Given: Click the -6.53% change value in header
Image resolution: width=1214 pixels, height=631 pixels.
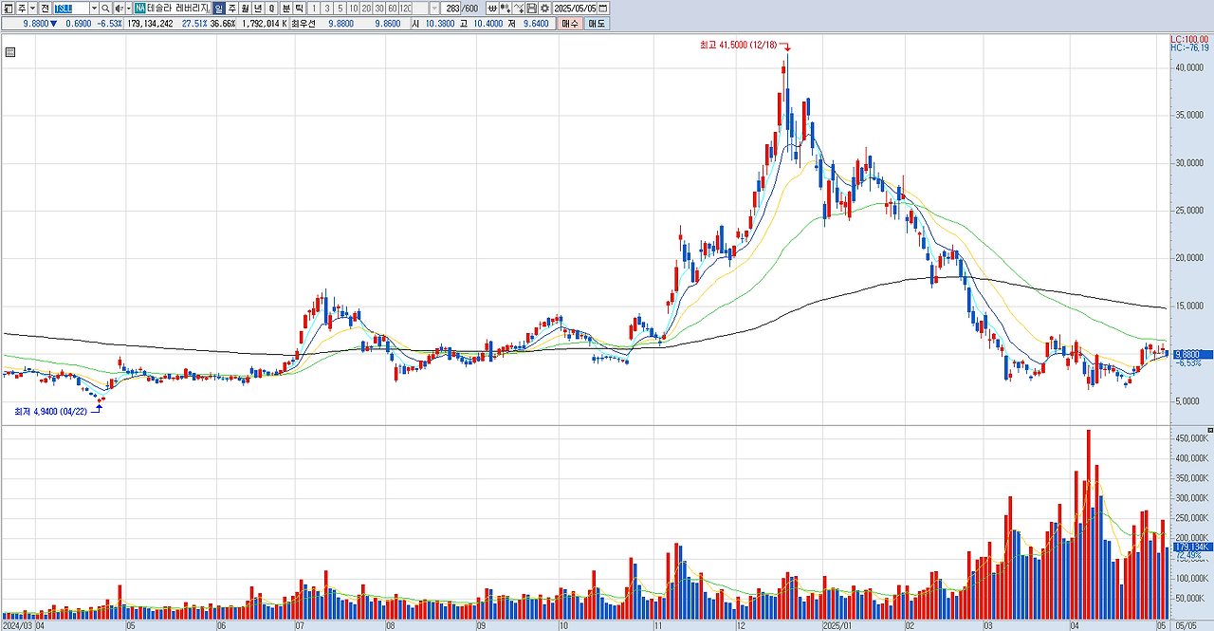Looking at the screenshot, I should [x=109, y=24].
